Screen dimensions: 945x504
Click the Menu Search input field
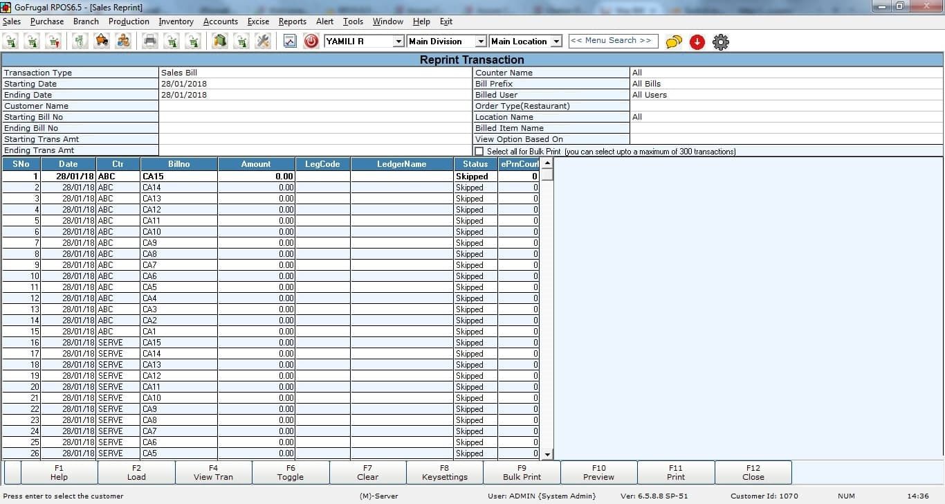click(612, 41)
